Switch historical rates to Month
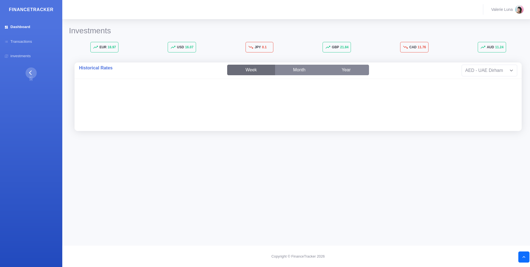Image resolution: width=530 pixels, height=267 pixels. 299,70
